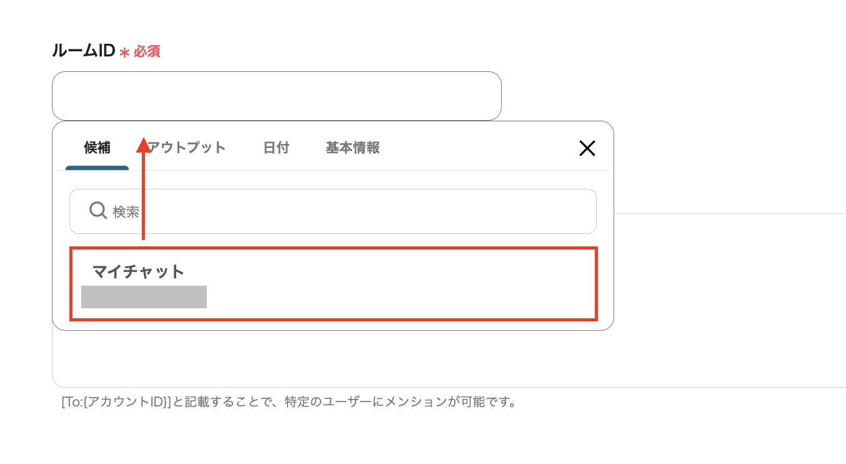Focus the ルームID input field
This screenshot has height=464, width=846.
[276, 96]
